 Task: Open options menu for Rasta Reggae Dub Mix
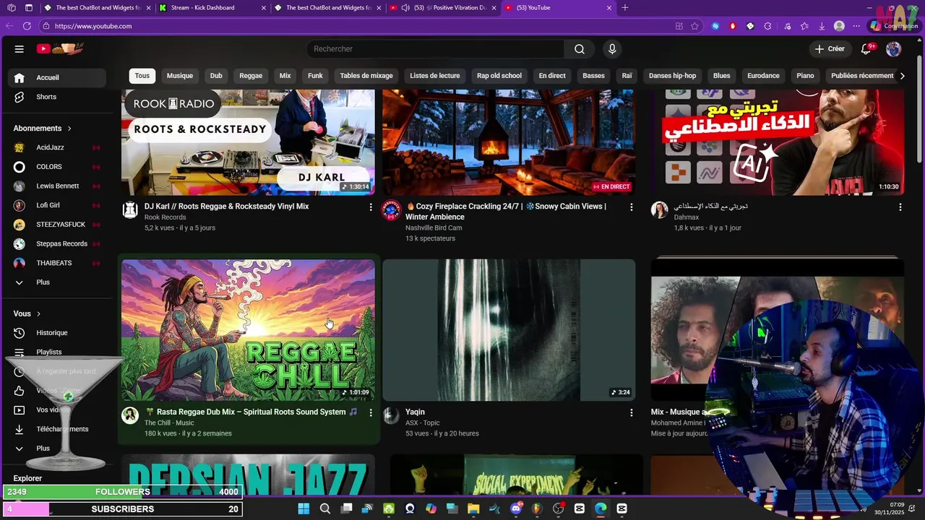(371, 412)
